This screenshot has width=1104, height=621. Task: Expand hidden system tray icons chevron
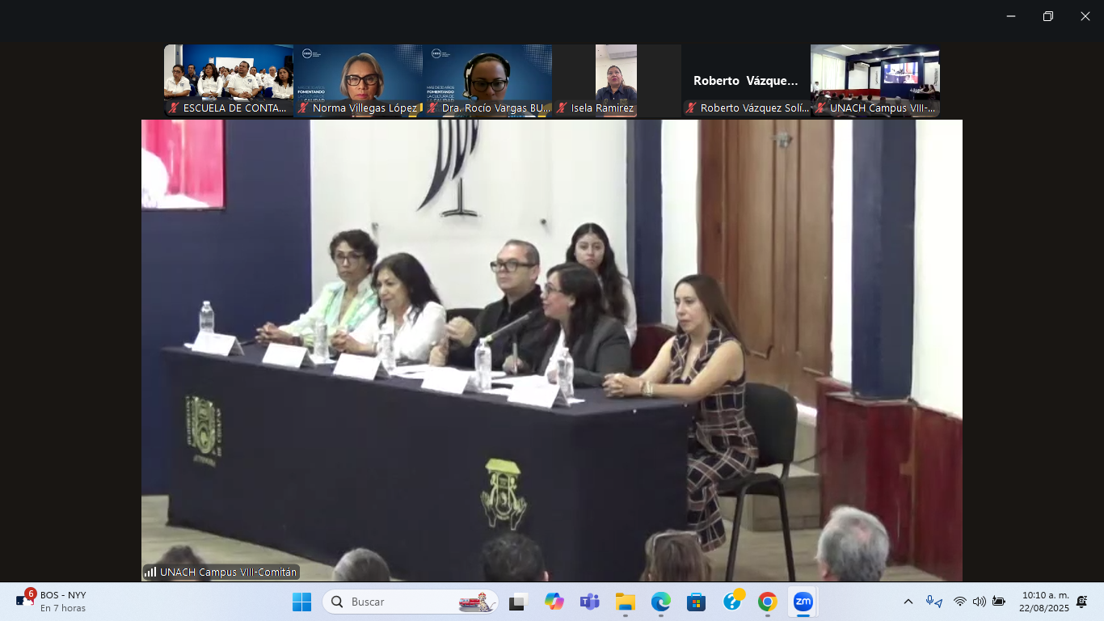[x=908, y=602]
